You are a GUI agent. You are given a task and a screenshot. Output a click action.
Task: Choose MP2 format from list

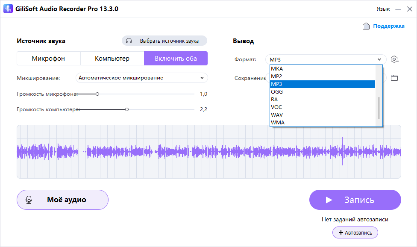coord(323,76)
